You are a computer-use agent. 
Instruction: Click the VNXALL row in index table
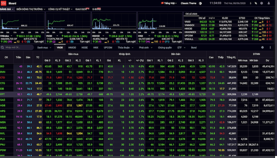coord(228,39)
